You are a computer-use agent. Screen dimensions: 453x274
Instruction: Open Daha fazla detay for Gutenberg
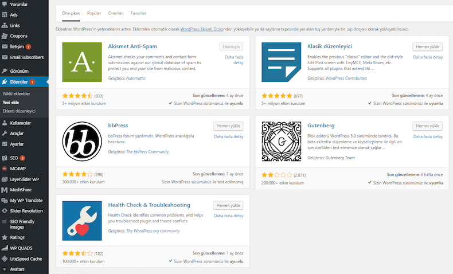(428, 136)
